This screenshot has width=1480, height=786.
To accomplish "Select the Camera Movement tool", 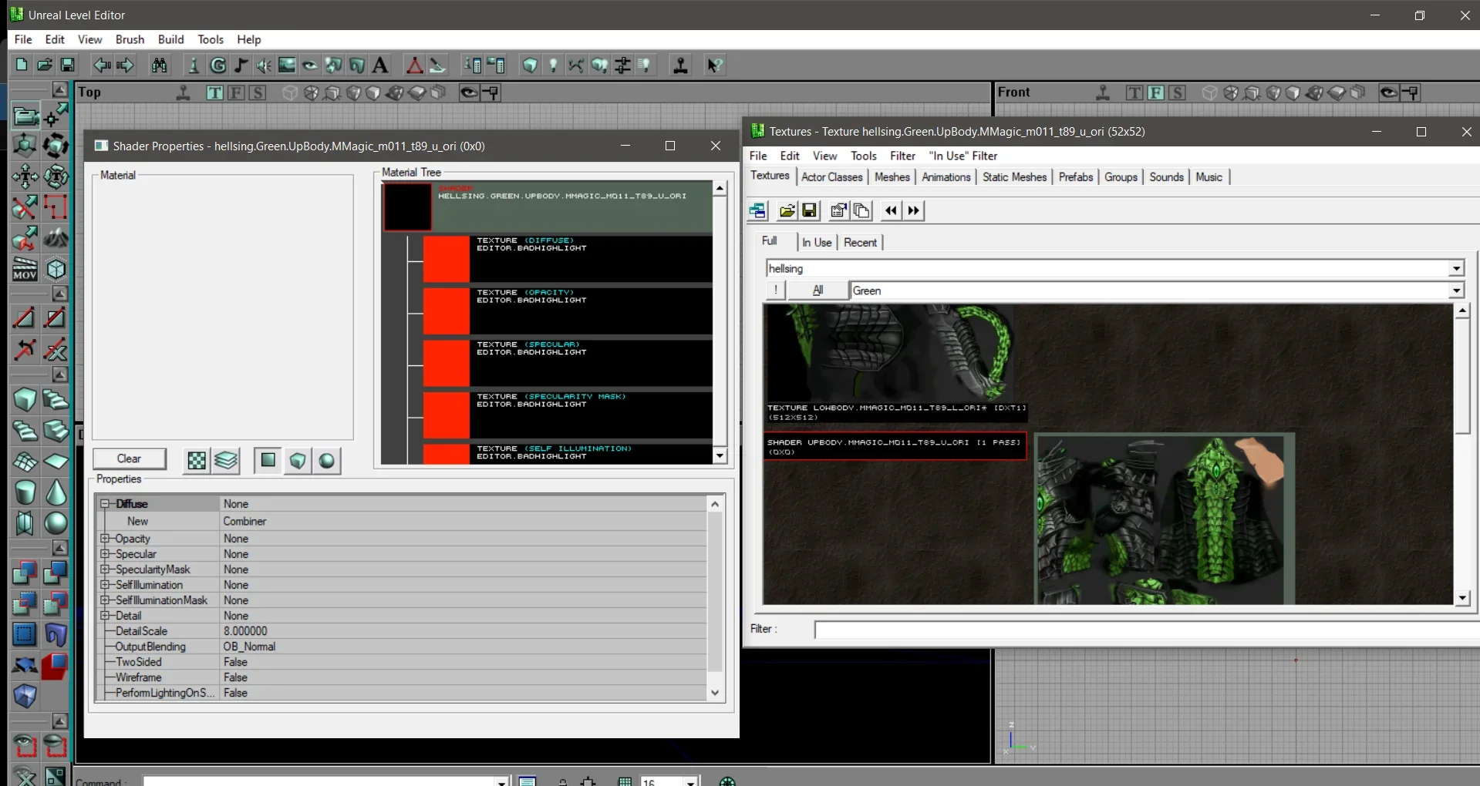I will [x=25, y=116].
